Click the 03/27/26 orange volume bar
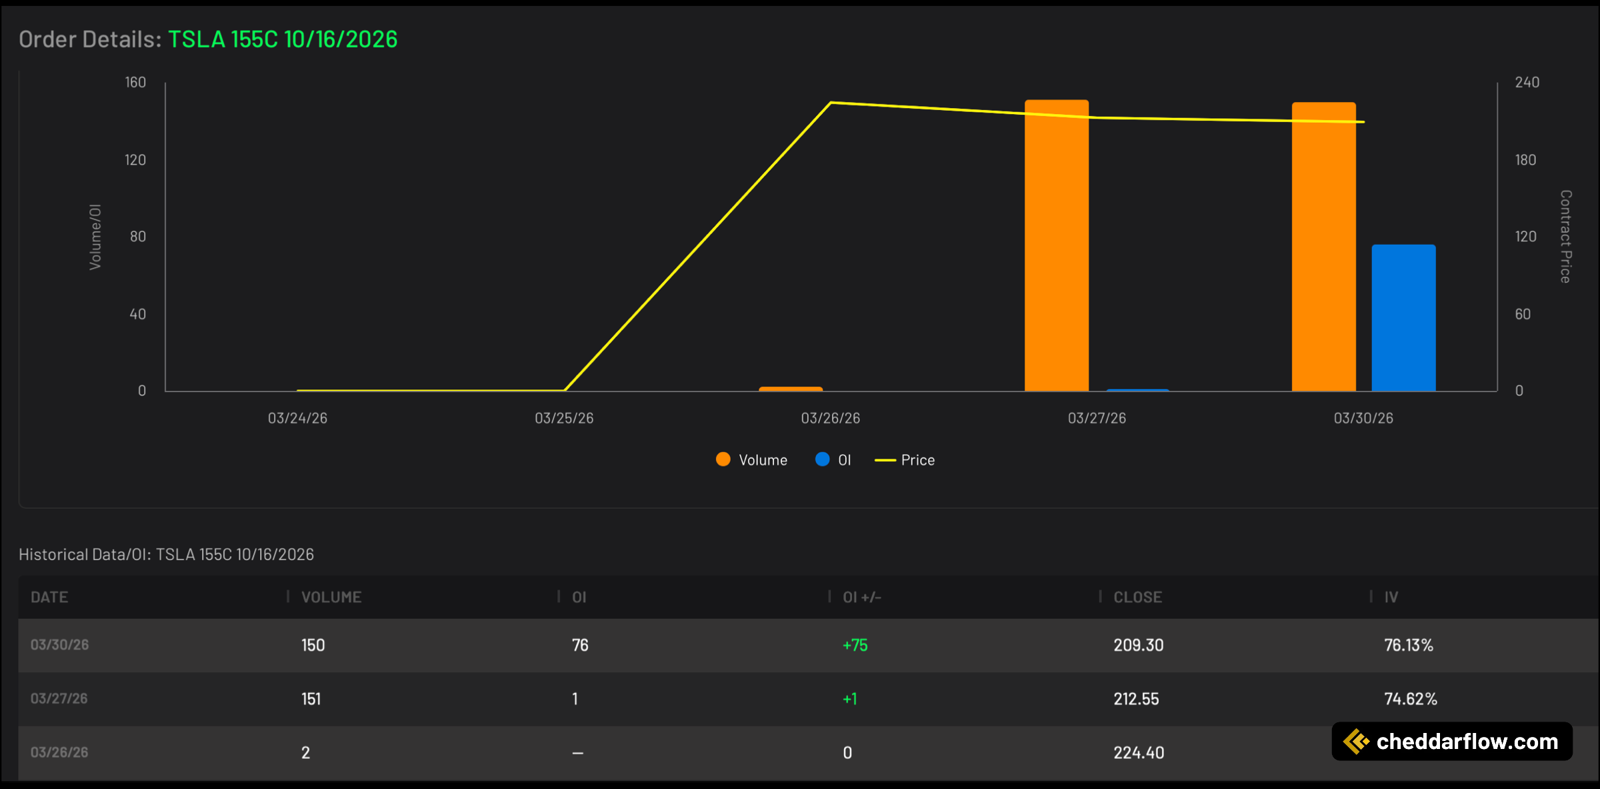Screen dimensions: 1600x789 pyautogui.click(x=1057, y=245)
